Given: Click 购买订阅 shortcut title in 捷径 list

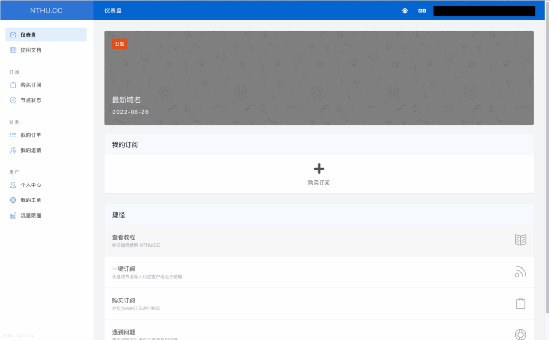Looking at the screenshot, I should click(124, 300).
